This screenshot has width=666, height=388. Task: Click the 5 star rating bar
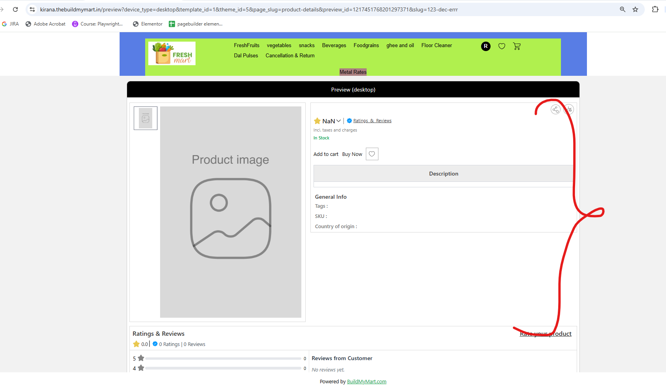tap(223, 359)
